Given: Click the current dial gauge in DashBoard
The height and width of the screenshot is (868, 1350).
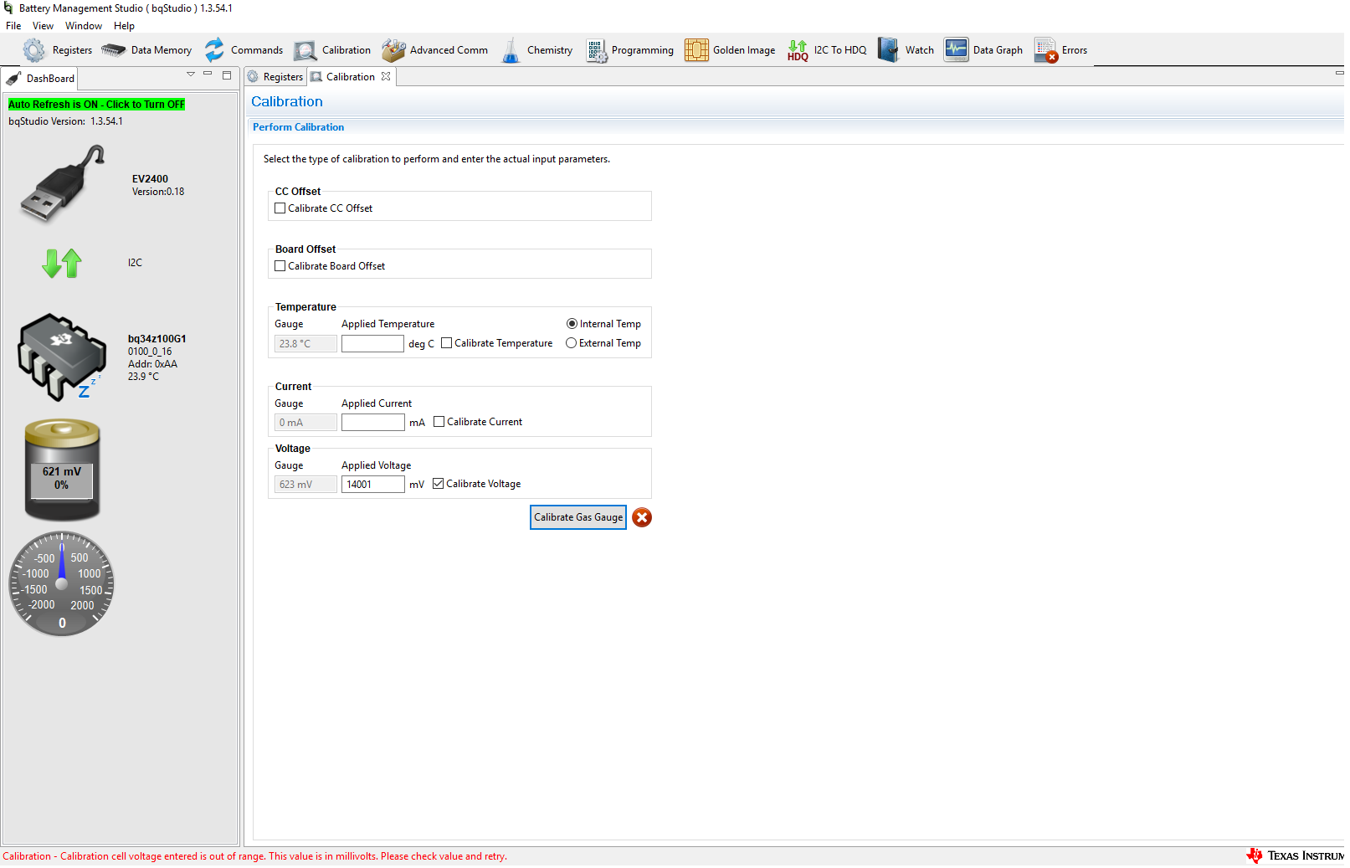Looking at the screenshot, I should click(61, 584).
